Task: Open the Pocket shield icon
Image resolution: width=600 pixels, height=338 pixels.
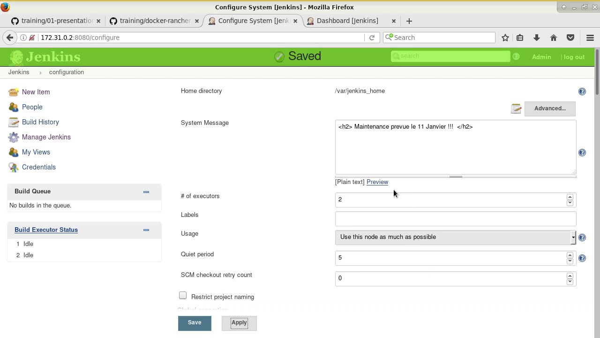Action: pos(570,38)
